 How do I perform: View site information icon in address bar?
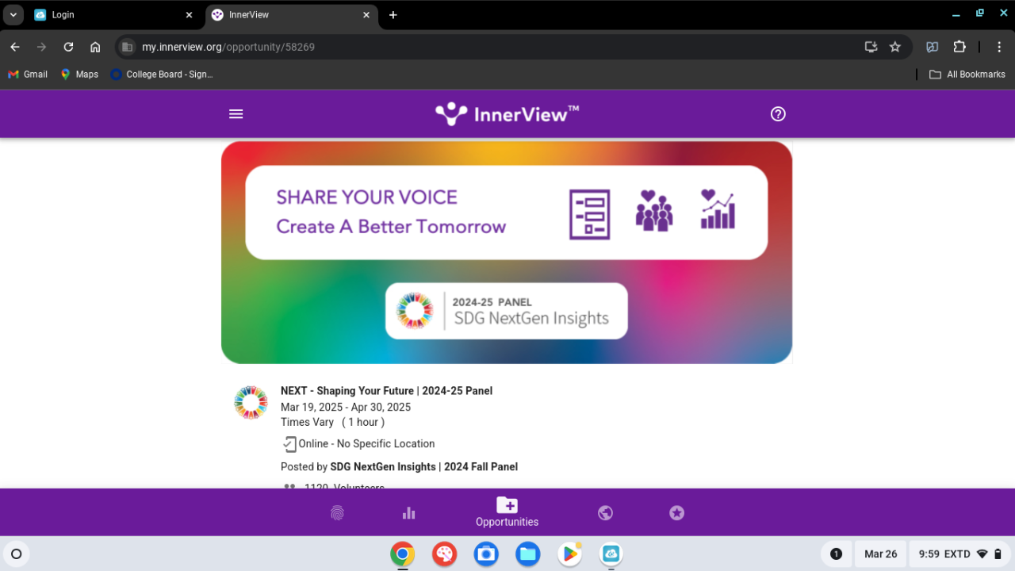(127, 47)
